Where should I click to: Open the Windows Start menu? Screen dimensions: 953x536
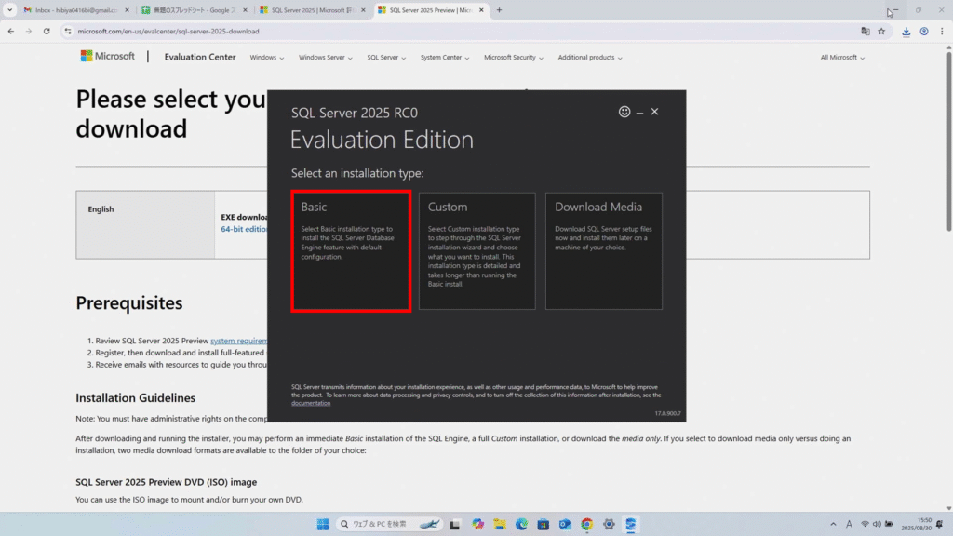click(322, 524)
